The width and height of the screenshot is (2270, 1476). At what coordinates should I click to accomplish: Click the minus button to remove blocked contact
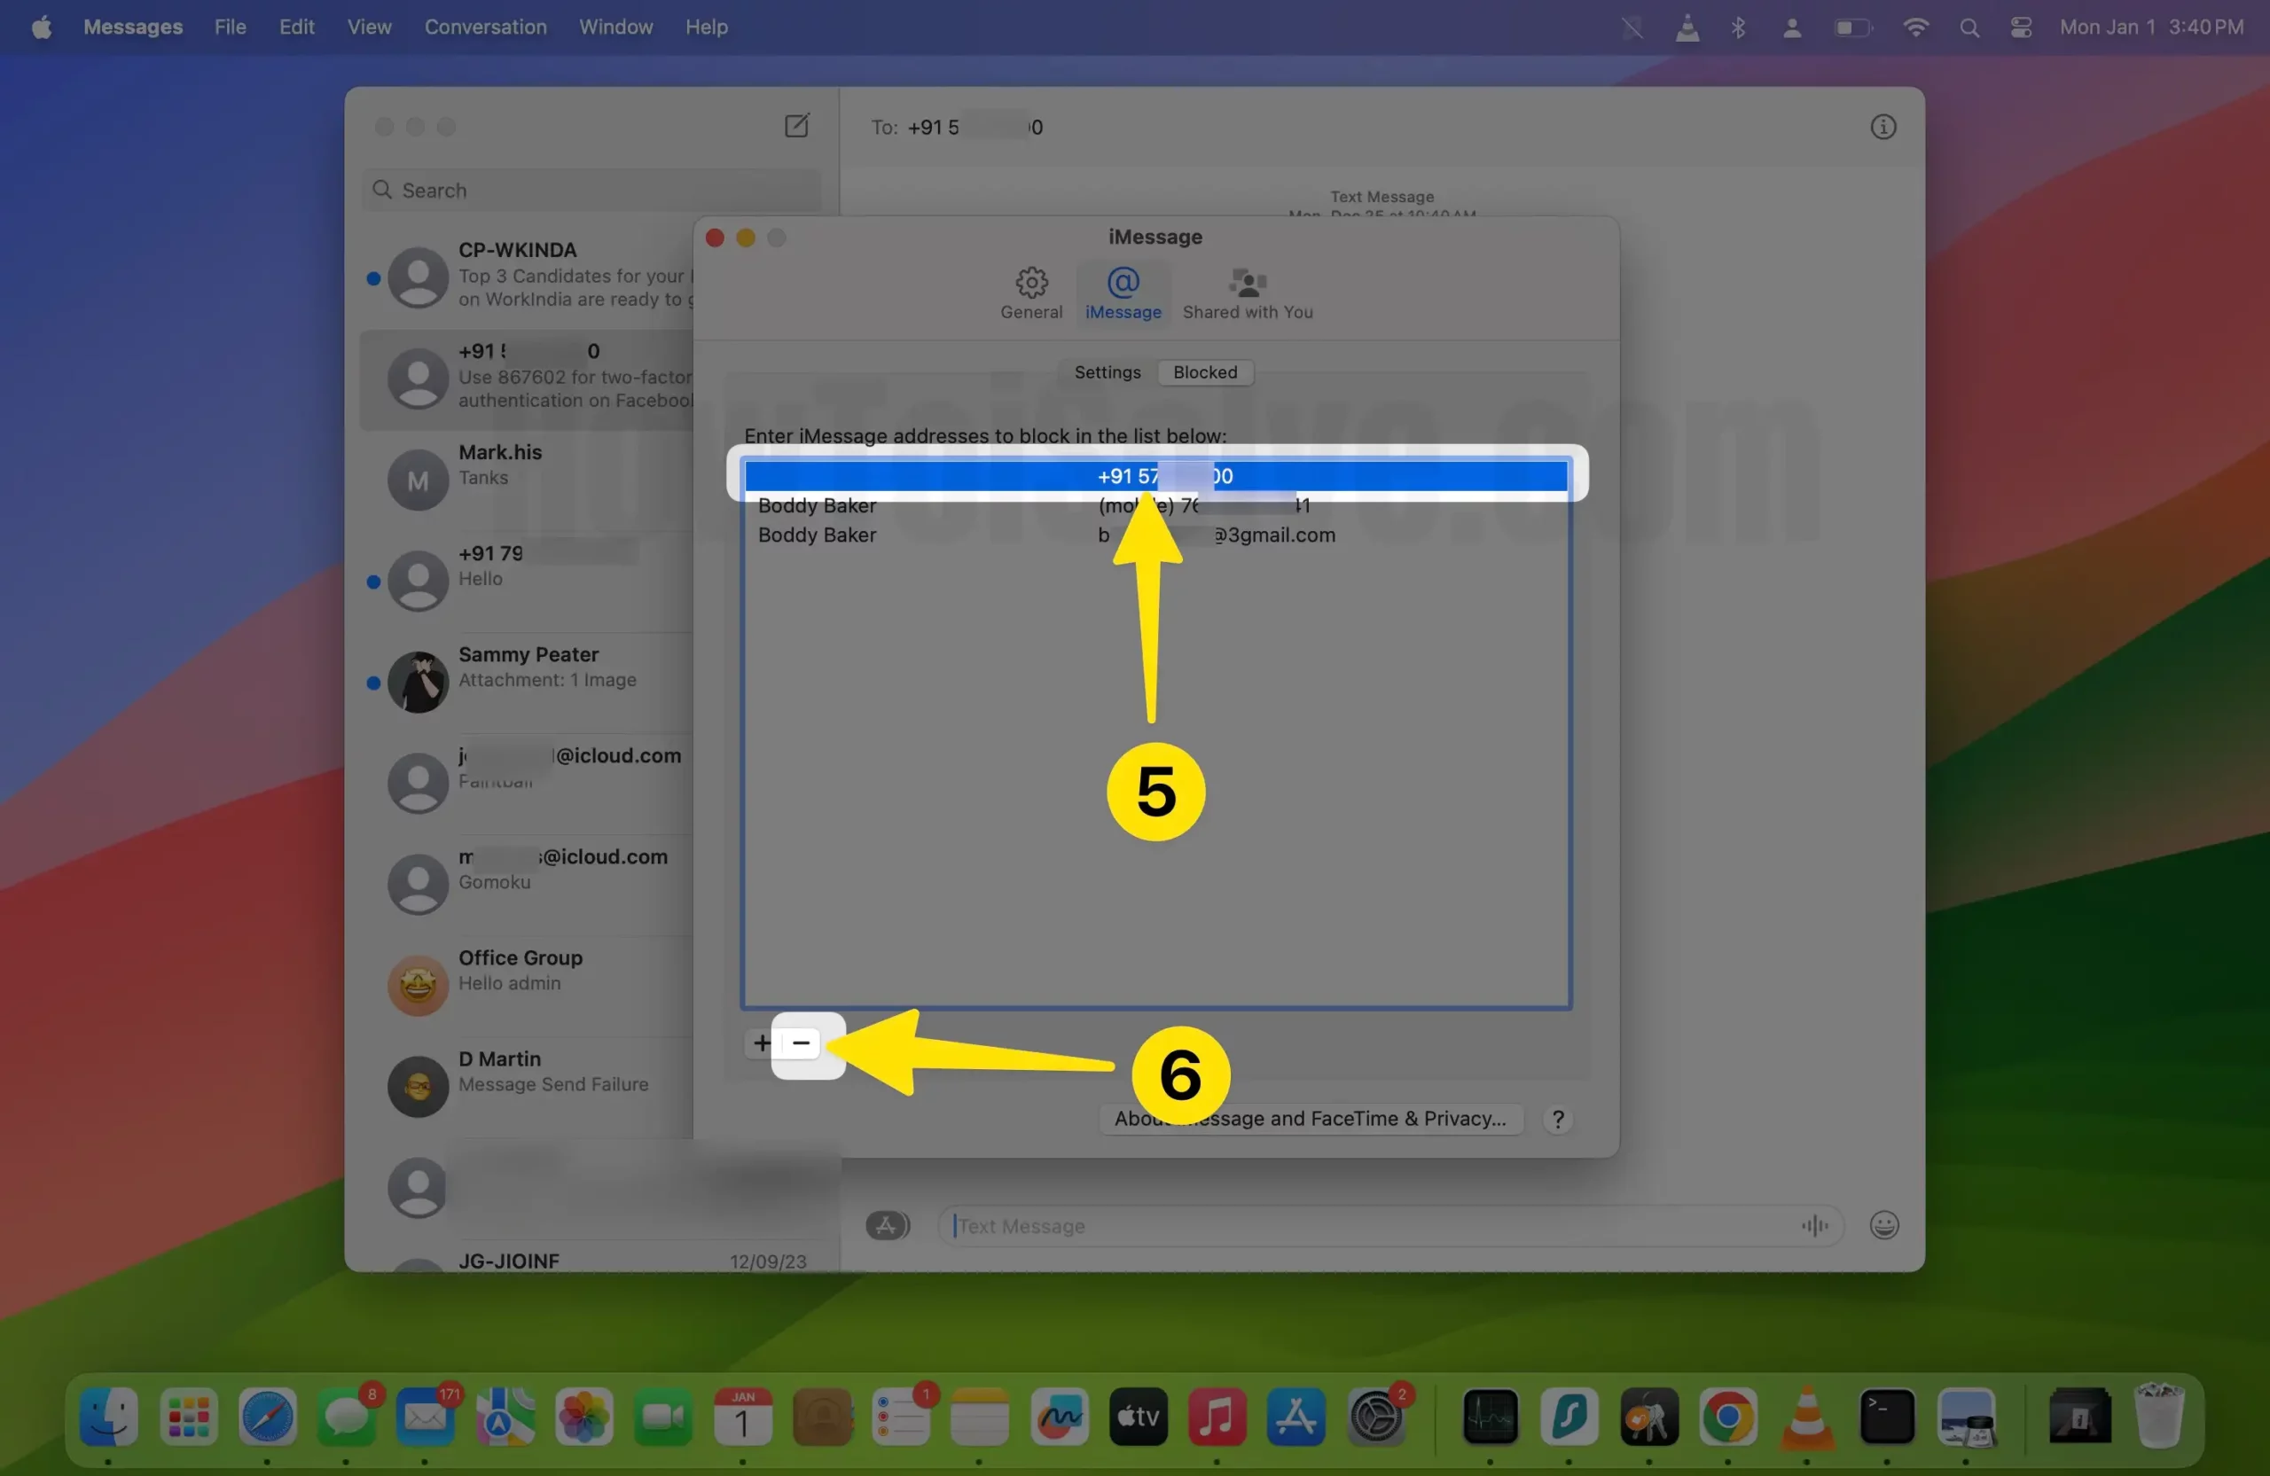pyautogui.click(x=802, y=1043)
